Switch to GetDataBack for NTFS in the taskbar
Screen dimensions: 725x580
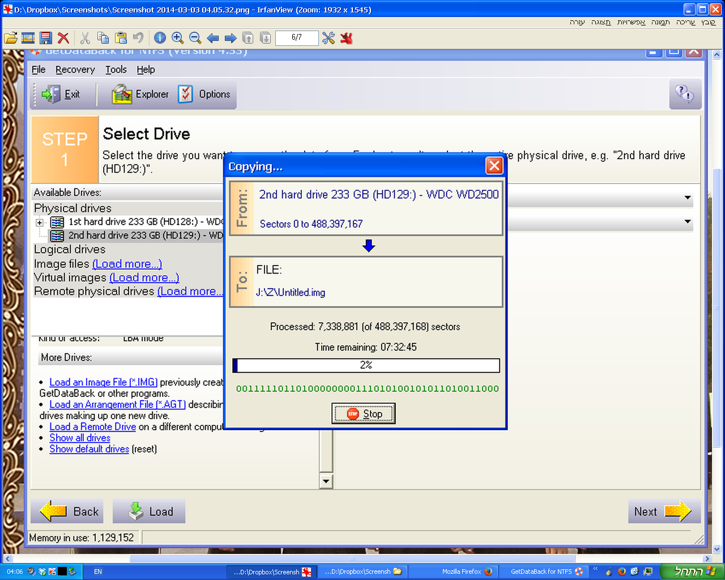pos(544,572)
